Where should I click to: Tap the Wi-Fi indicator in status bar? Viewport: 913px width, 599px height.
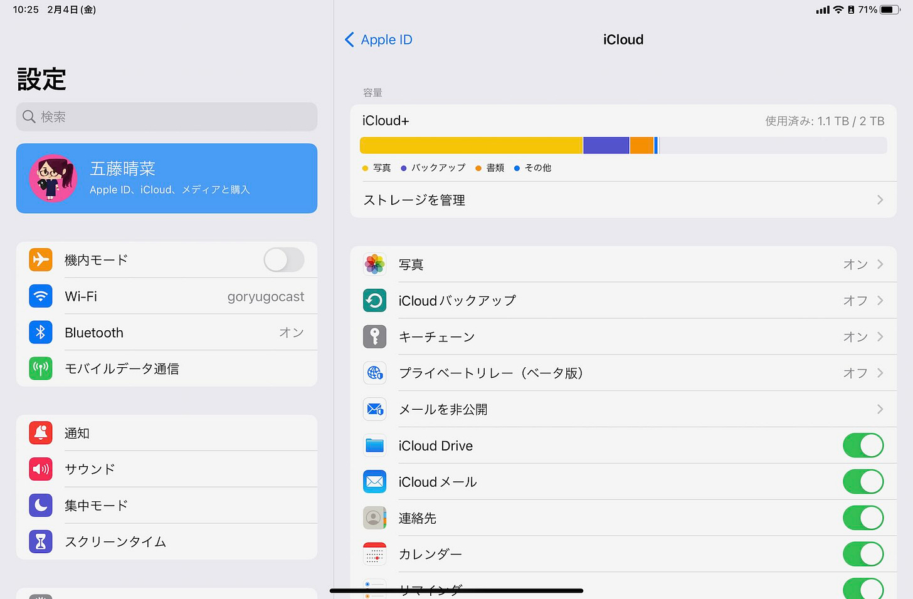tap(838, 9)
